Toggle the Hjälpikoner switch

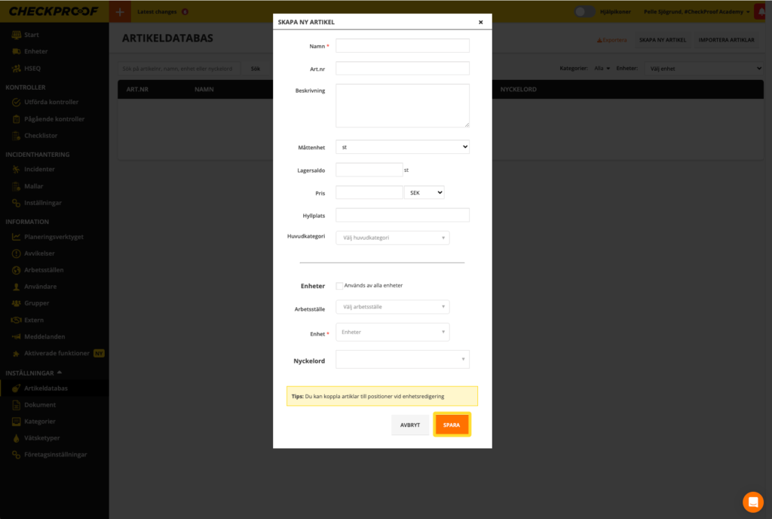point(584,11)
